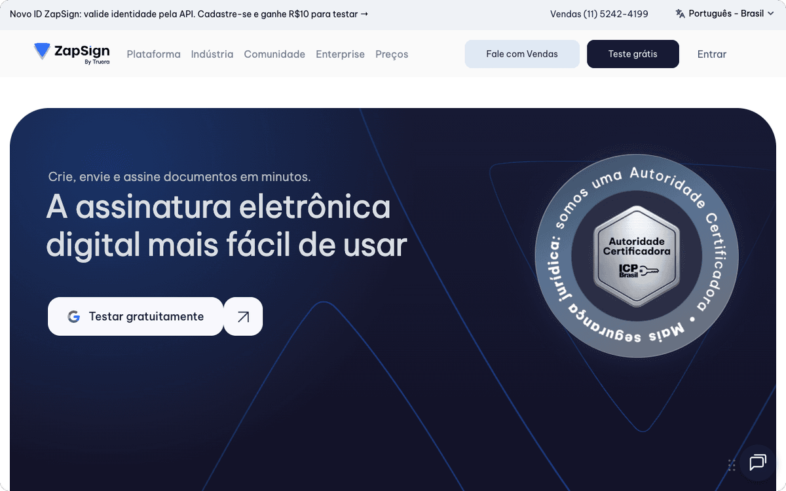Click the Vendas (11) 5242-4199 phone number

point(599,14)
